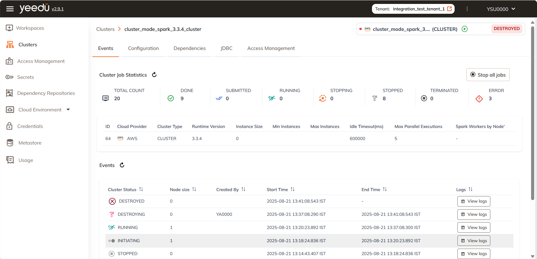Switch to the Configuration tab
Image resolution: width=537 pixels, height=259 pixels.
coord(143,48)
